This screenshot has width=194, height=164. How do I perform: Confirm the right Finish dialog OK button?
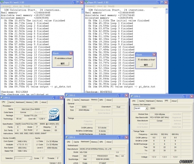146,65
